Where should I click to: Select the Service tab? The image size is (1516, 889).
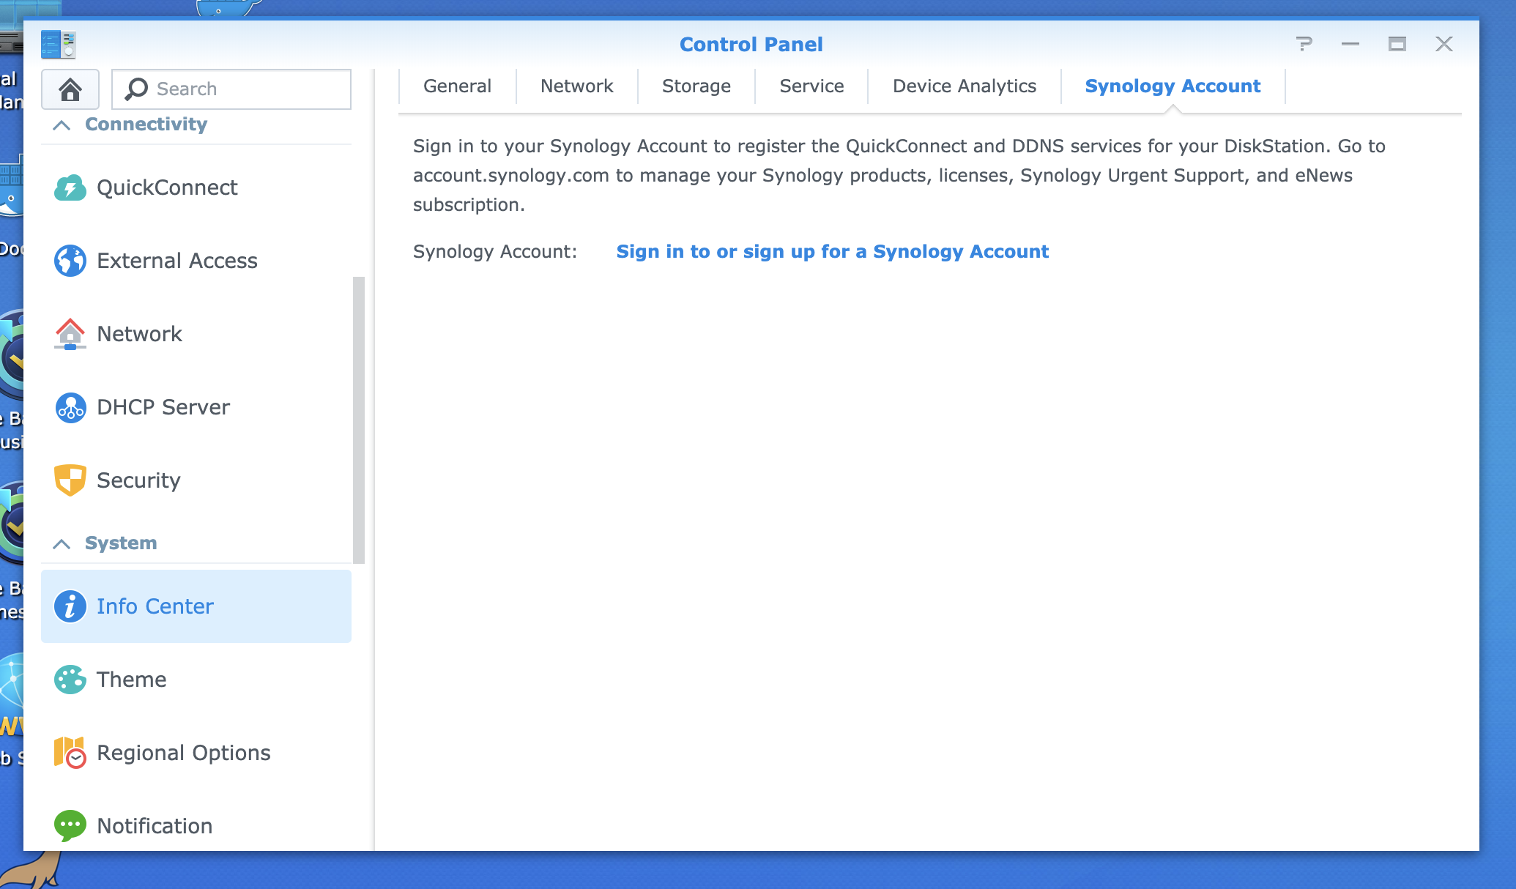tap(811, 87)
